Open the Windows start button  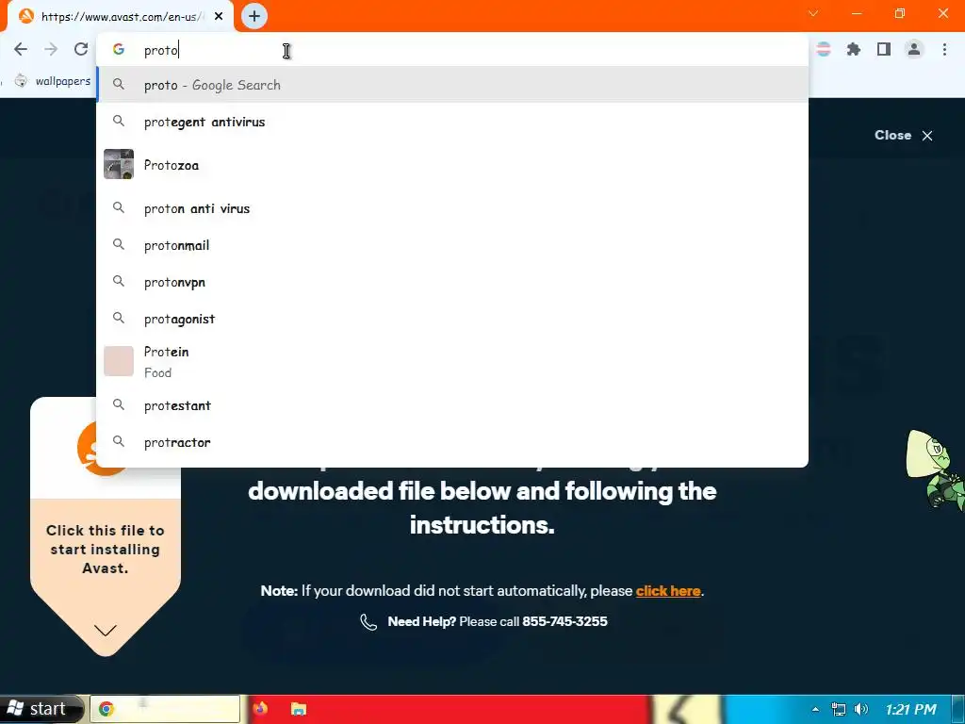point(41,709)
